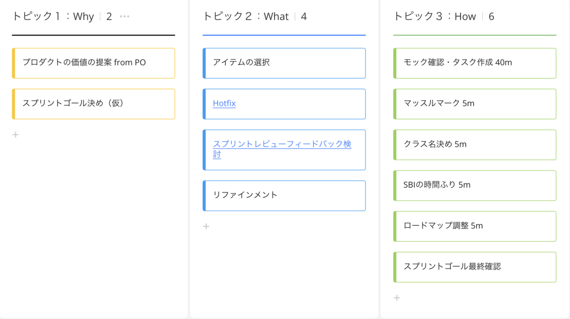Viewport: 570px width, 319px height.
Task: Select the マッスルマーク 5m card
Action: pos(475,104)
